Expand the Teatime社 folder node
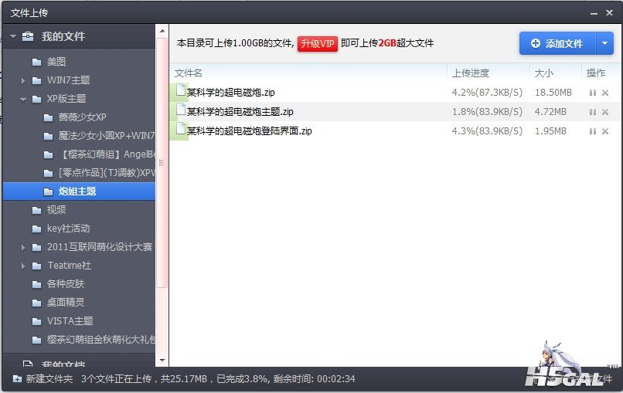Screen dimensions: 623x393 point(23,266)
